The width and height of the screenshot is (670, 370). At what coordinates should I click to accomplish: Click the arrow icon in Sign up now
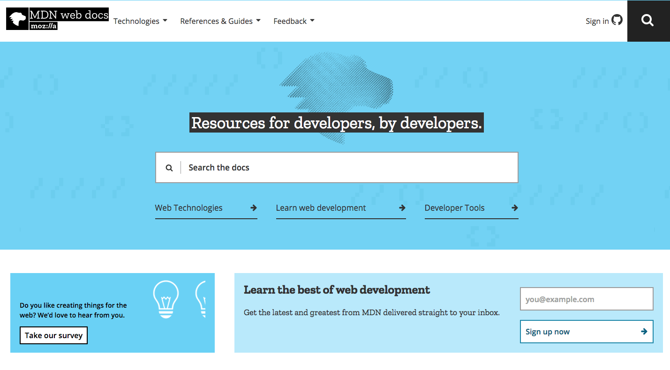pyautogui.click(x=644, y=332)
